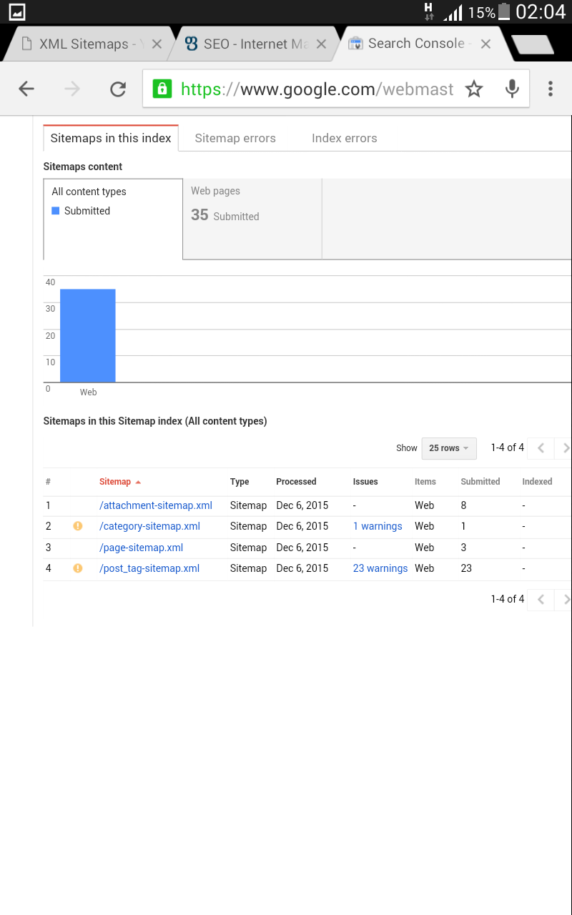Click warning icon beside post_tag-sitemap.xml
Image resolution: width=572 pixels, height=915 pixels.
click(x=78, y=568)
